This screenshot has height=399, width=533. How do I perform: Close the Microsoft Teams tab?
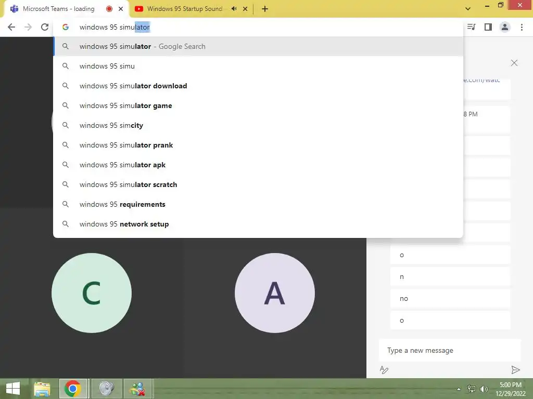[x=121, y=9]
